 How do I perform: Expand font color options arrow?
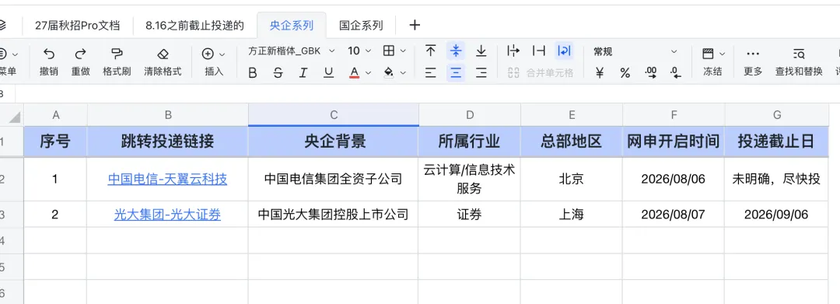(x=368, y=73)
